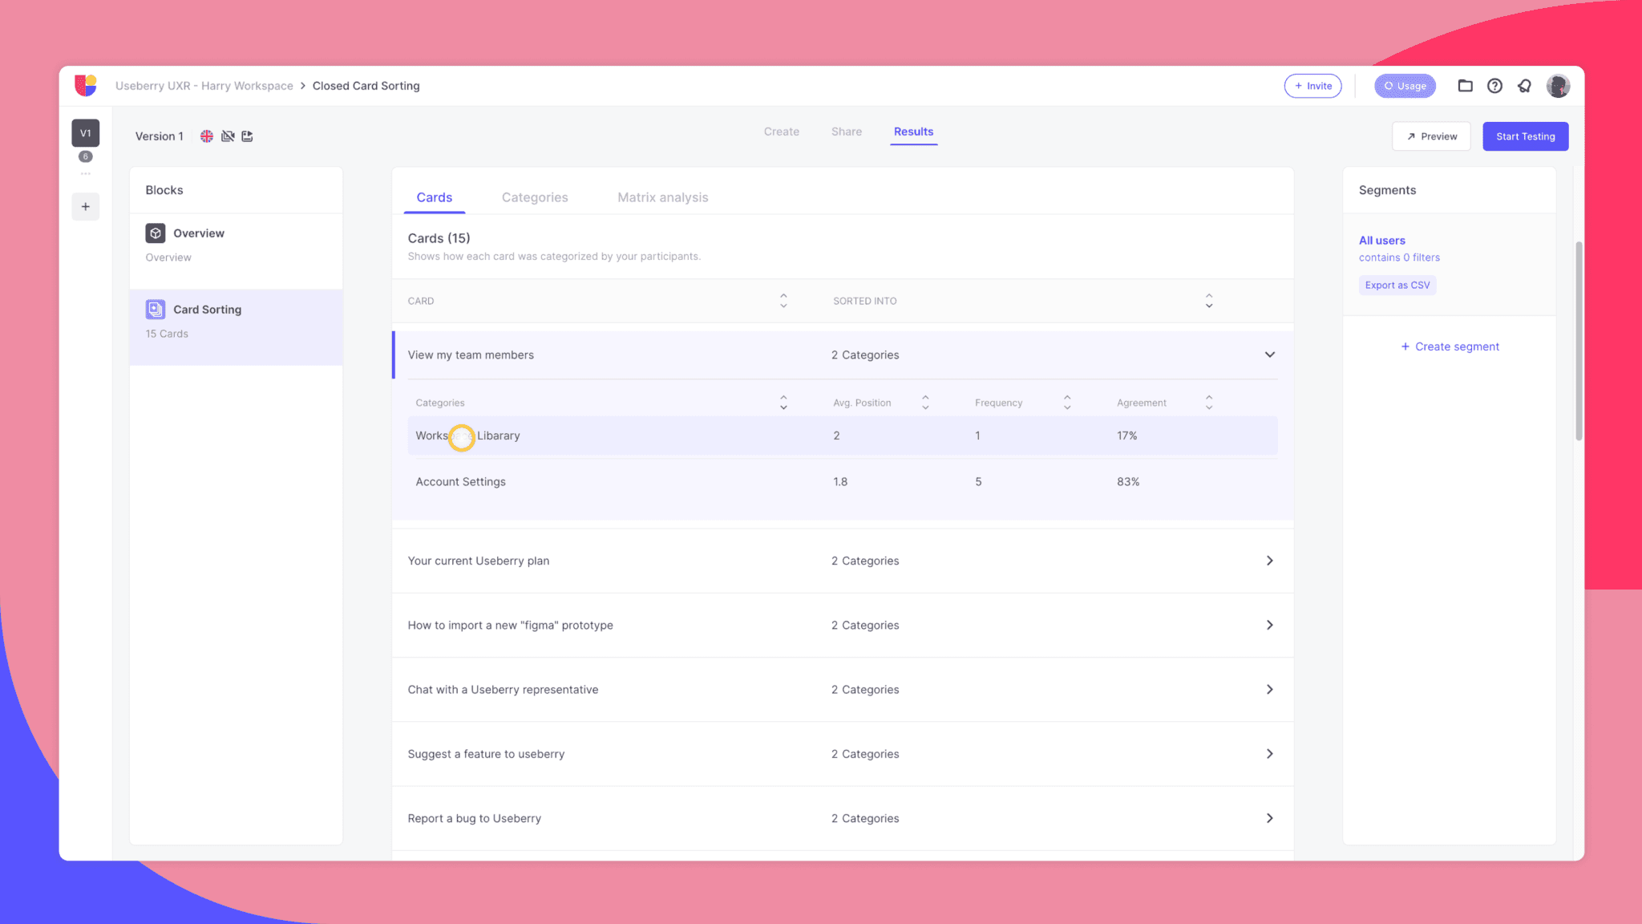Expand the Report a bug to Useberry row

1269,818
